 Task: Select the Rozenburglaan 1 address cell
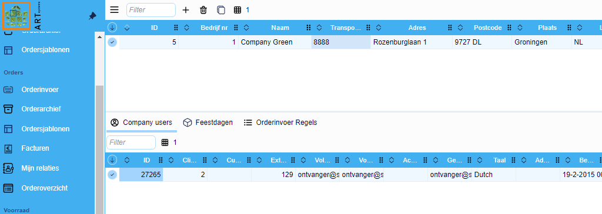411,42
